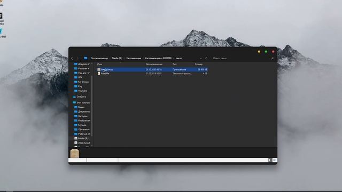Click the forward navigation arrow
Viewport: 342px width, 192px height.
(x=77, y=58)
